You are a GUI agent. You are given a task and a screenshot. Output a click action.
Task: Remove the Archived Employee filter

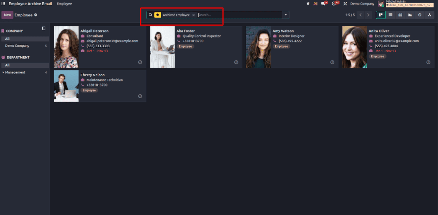[193, 15]
